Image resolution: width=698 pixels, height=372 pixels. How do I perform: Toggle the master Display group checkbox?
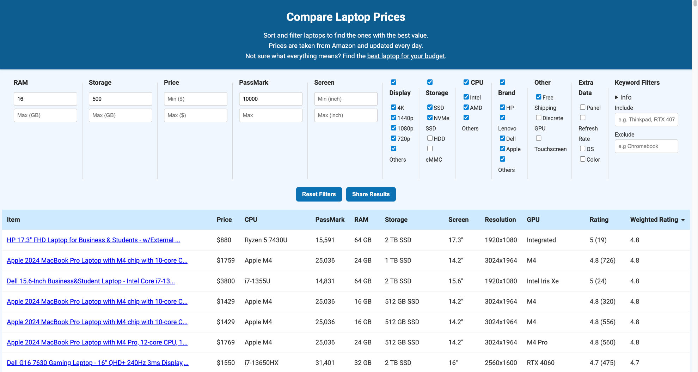coord(393,82)
